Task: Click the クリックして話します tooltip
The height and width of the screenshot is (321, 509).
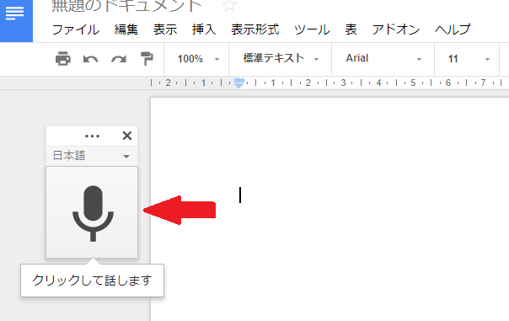Action: tap(92, 281)
